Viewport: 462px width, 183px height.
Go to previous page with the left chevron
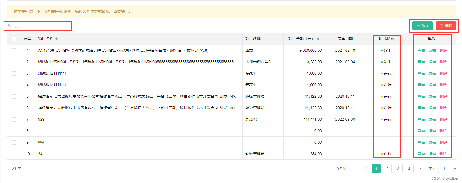tap(365, 169)
